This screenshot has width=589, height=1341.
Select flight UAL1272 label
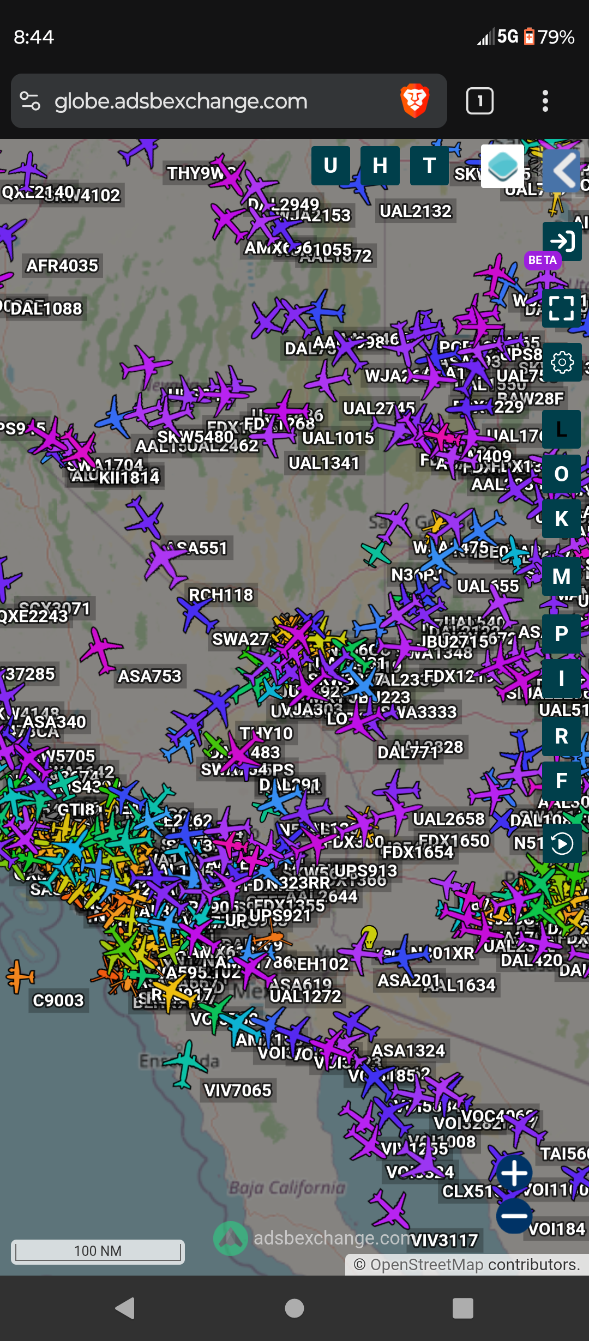click(x=305, y=996)
